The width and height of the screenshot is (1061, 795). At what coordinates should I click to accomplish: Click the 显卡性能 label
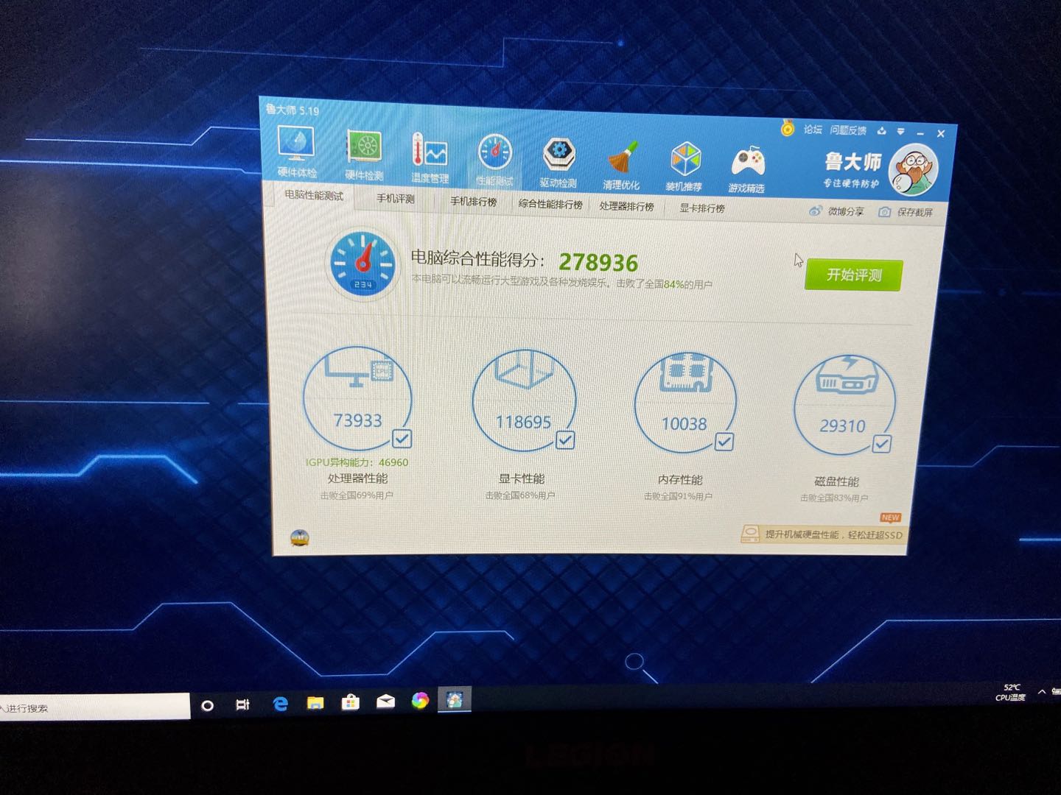click(522, 479)
